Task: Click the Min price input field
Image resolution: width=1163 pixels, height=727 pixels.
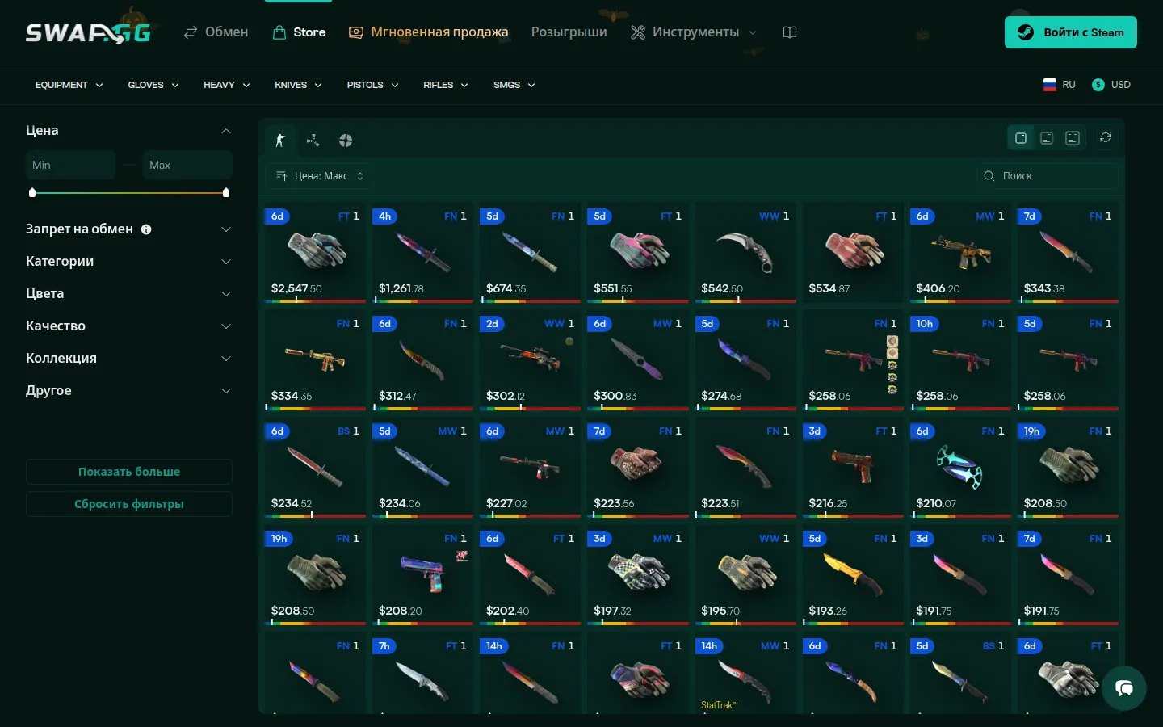Action: pyautogui.click(x=70, y=165)
